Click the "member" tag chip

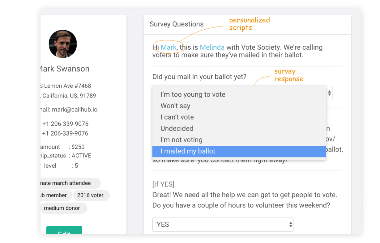pos(56,195)
